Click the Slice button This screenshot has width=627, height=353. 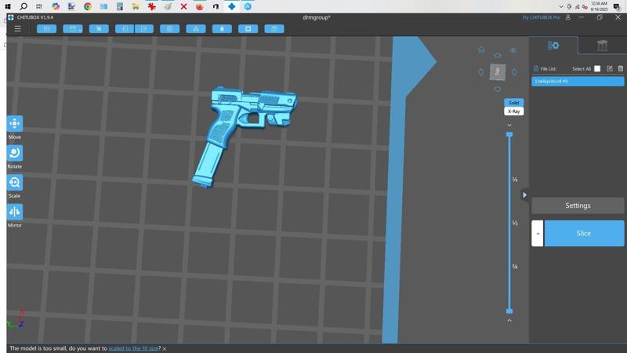pos(584,233)
